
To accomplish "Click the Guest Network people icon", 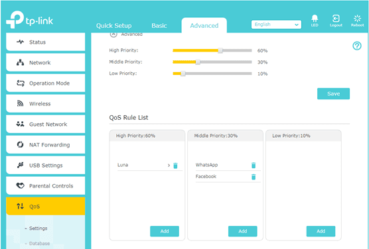I will pyautogui.click(x=20, y=124).
